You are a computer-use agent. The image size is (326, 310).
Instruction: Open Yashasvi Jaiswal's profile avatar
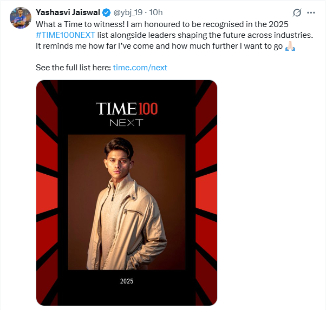click(21, 18)
